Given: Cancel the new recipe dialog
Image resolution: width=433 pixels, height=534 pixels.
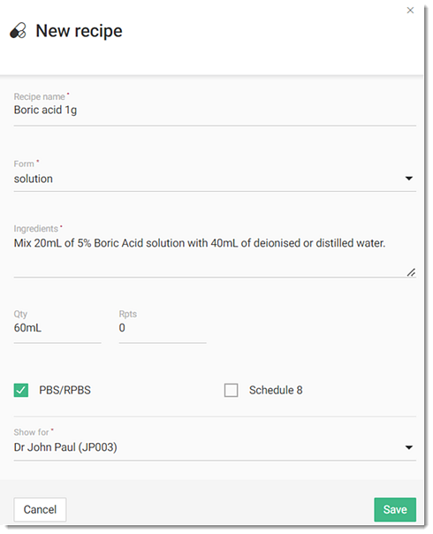Looking at the screenshot, I should pyautogui.click(x=40, y=509).
